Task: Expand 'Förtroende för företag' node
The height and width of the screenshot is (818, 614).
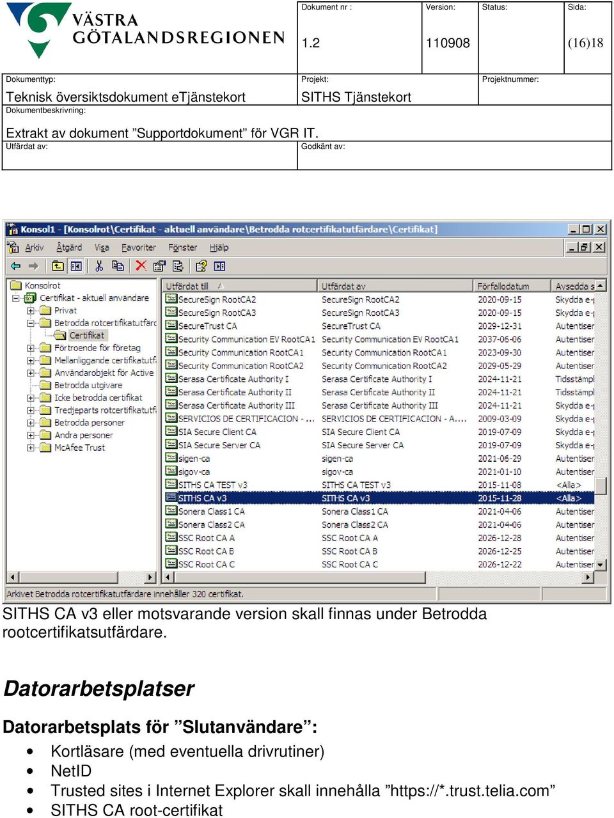Action: (31, 348)
